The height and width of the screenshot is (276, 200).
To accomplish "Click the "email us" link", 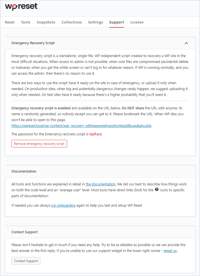I will (x=170, y=251).
